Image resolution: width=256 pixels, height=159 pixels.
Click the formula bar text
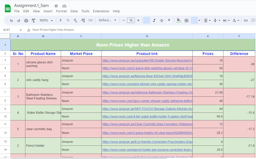[53, 30]
